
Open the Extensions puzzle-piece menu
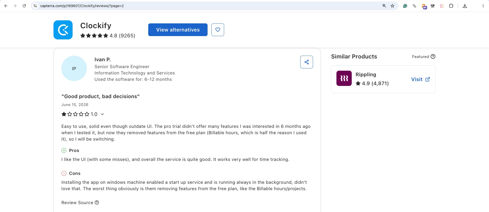coord(451,6)
